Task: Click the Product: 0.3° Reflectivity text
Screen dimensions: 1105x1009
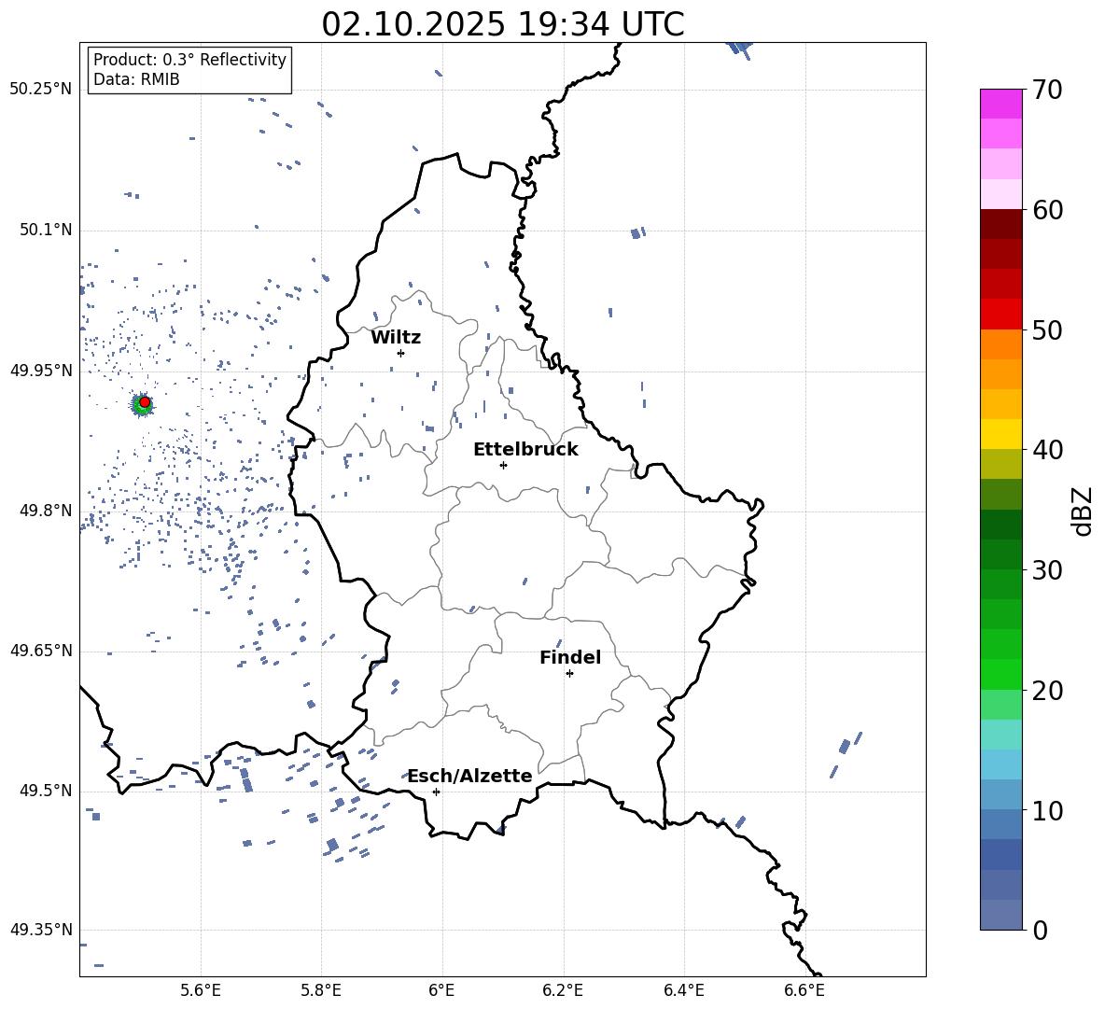Action: 189,60
